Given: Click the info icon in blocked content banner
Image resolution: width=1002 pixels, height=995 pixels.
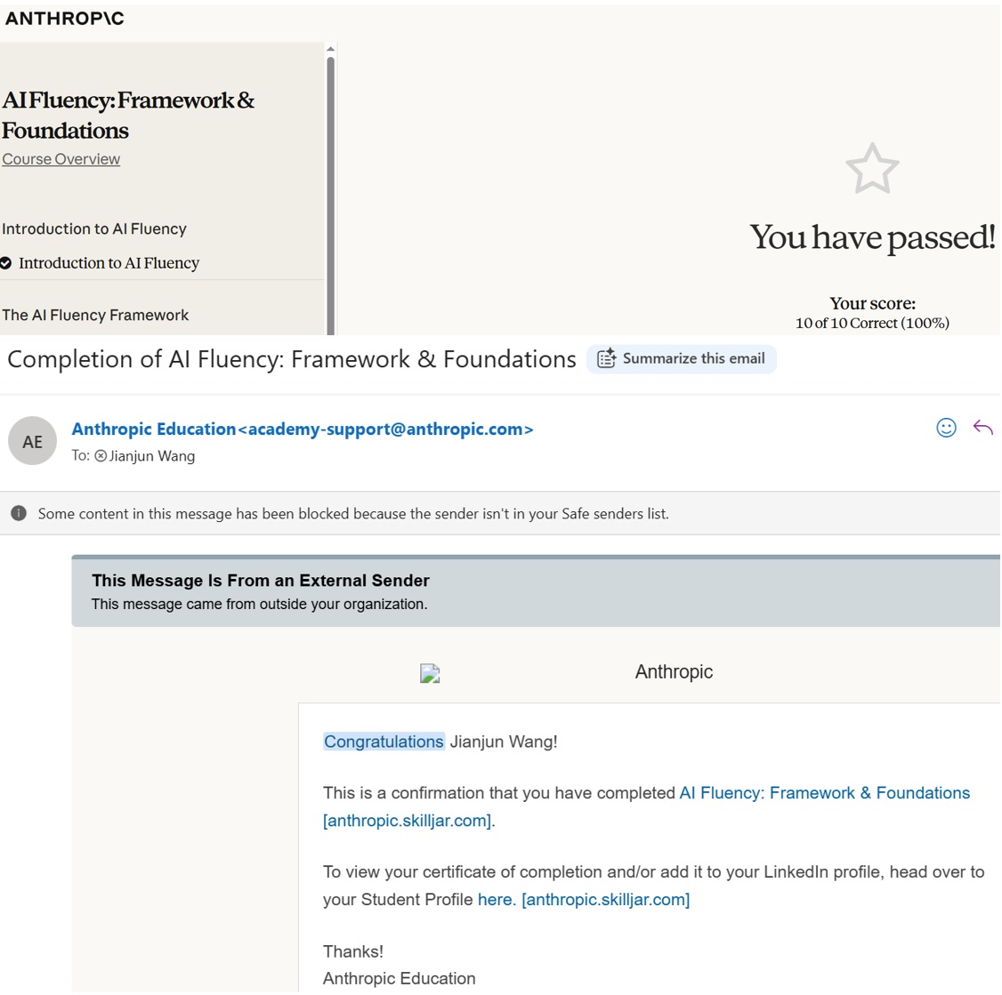Looking at the screenshot, I should pyautogui.click(x=19, y=513).
